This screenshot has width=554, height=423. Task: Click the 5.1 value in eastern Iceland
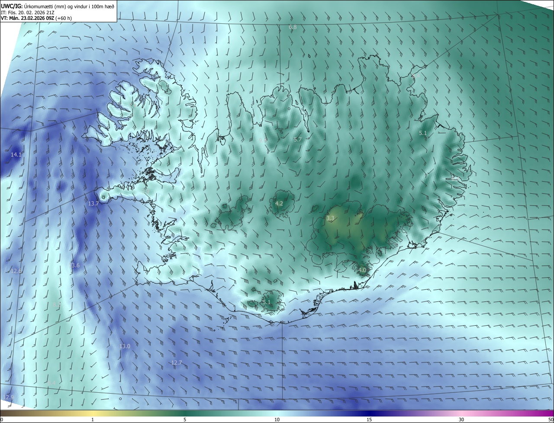click(x=423, y=133)
